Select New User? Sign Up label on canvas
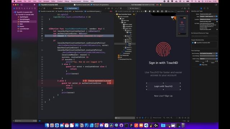The width and height of the screenshot is (230, 129). pos(163,96)
